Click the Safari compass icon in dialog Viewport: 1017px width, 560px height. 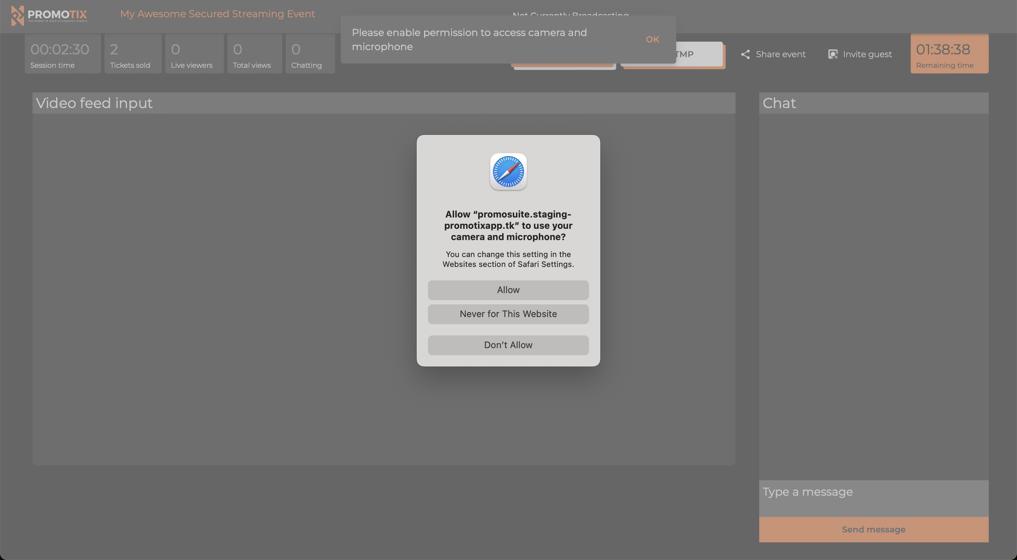coord(508,171)
